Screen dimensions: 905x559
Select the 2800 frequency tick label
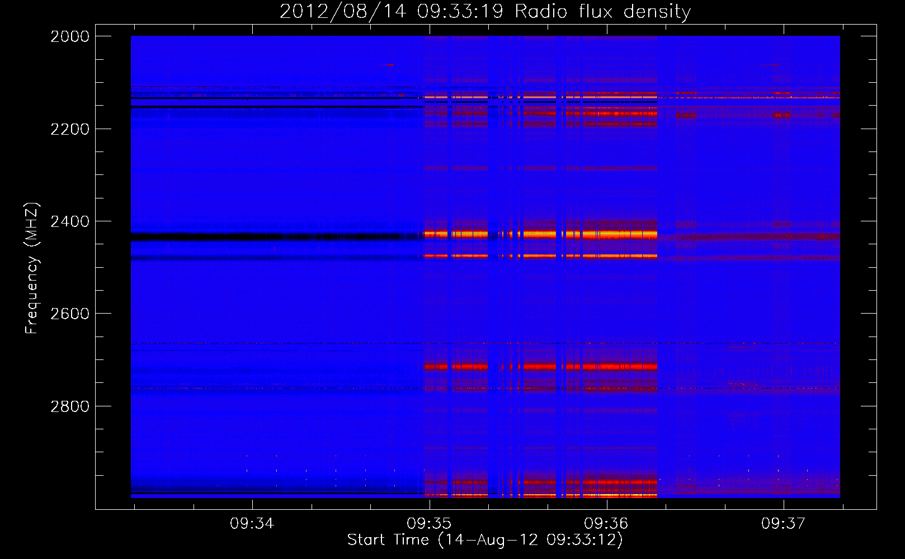point(70,406)
